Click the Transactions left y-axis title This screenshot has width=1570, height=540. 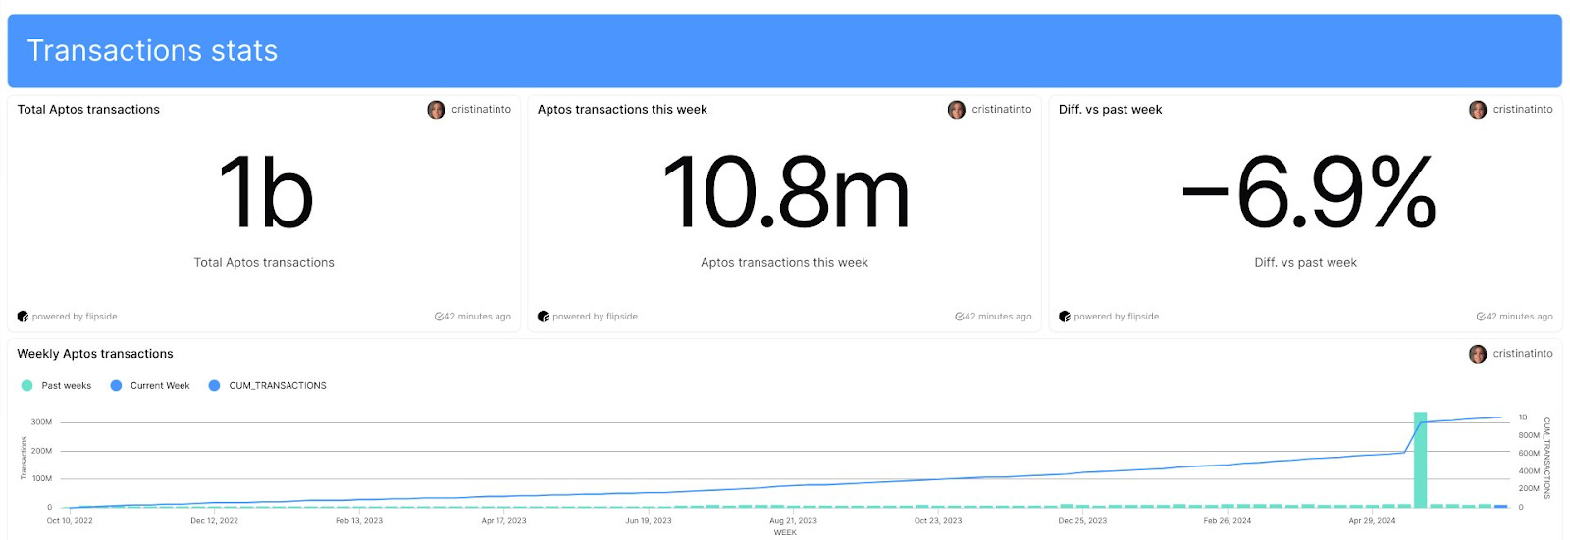(x=23, y=459)
